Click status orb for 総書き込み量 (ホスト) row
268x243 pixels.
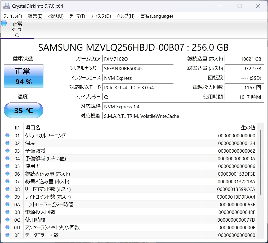(7, 181)
